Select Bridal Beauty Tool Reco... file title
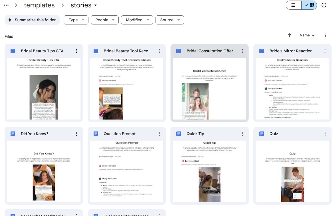This screenshot has width=335, height=216. point(127,51)
